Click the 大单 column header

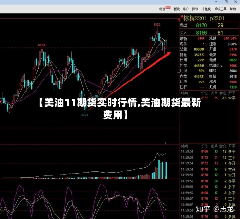(214, 93)
